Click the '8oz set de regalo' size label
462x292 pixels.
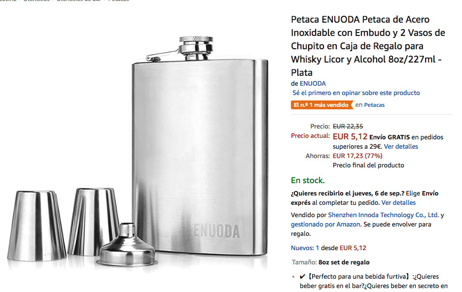344,262
